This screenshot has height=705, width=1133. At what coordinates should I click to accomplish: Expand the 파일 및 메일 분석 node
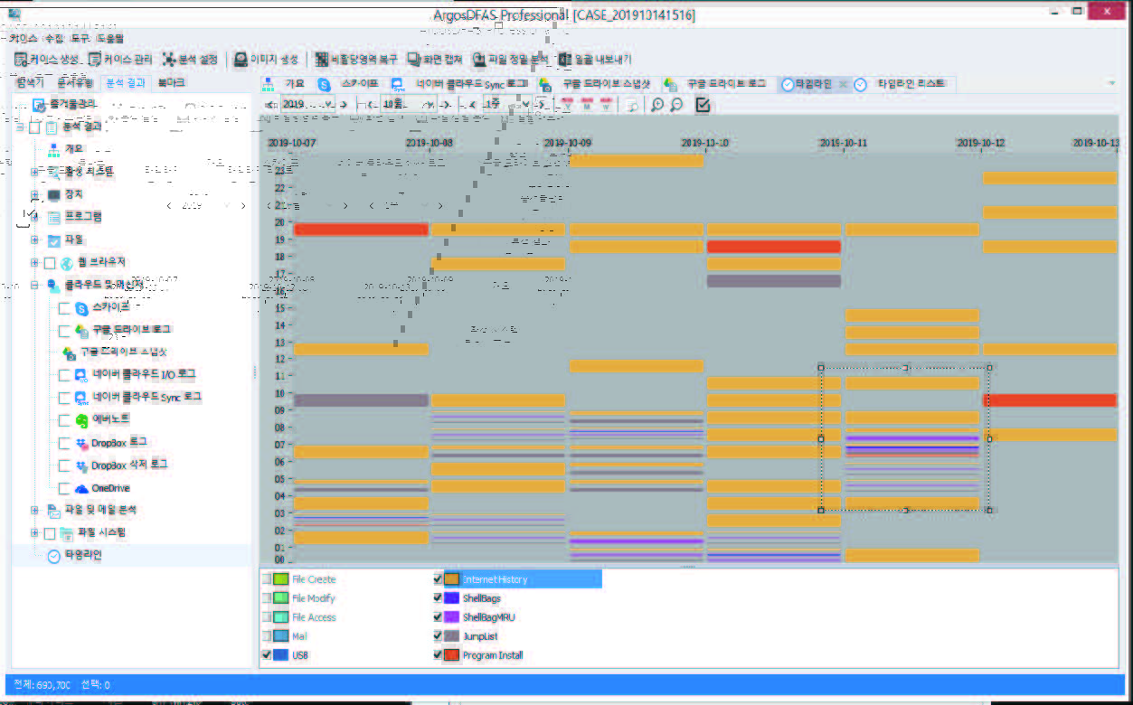point(34,511)
